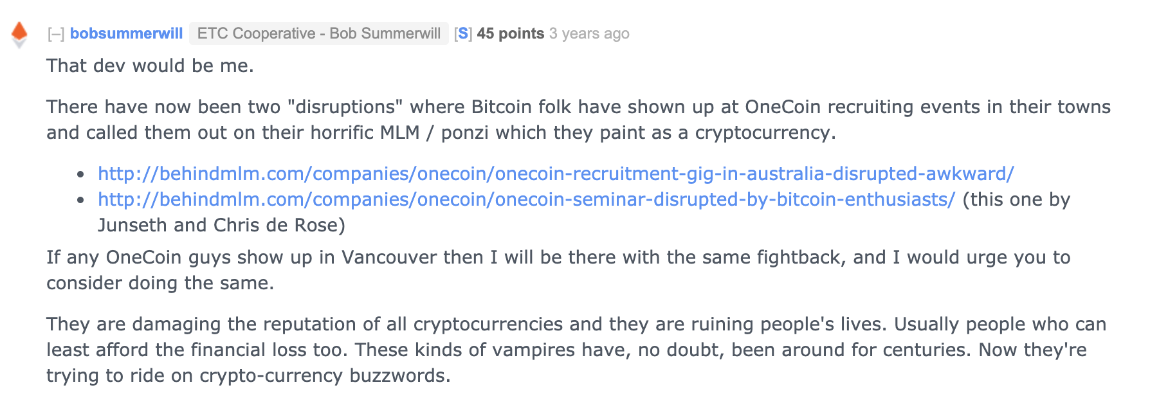The image size is (1150, 405).
Task: Click the line starting "and called them out"
Action: point(441,132)
